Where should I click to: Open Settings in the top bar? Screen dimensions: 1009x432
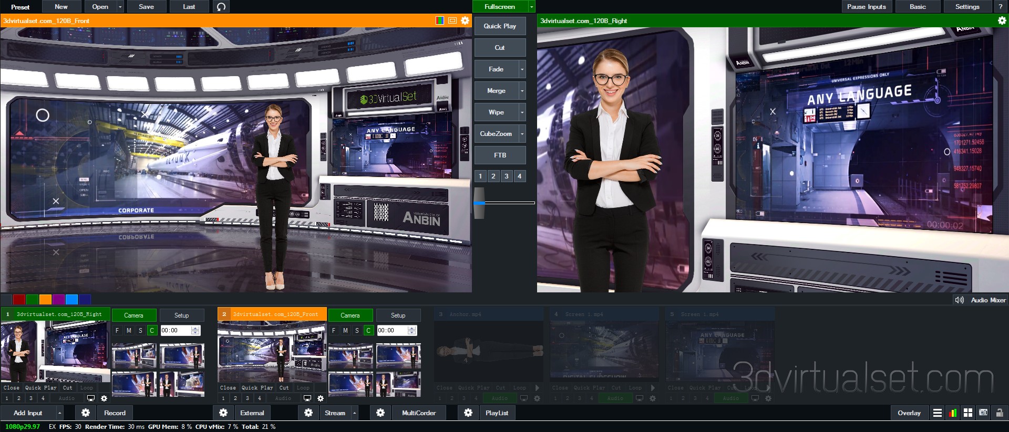tap(967, 7)
